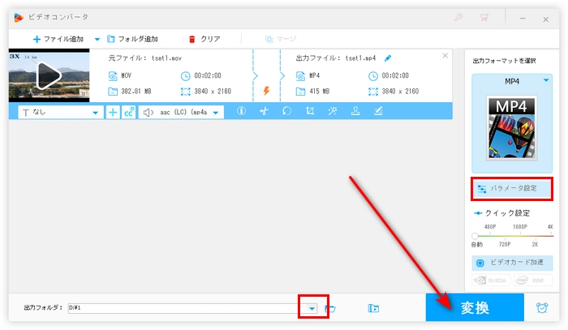568x330 pixels.
Task: Adjust the クイック設定 resolution slider handle
Action: click(x=475, y=236)
